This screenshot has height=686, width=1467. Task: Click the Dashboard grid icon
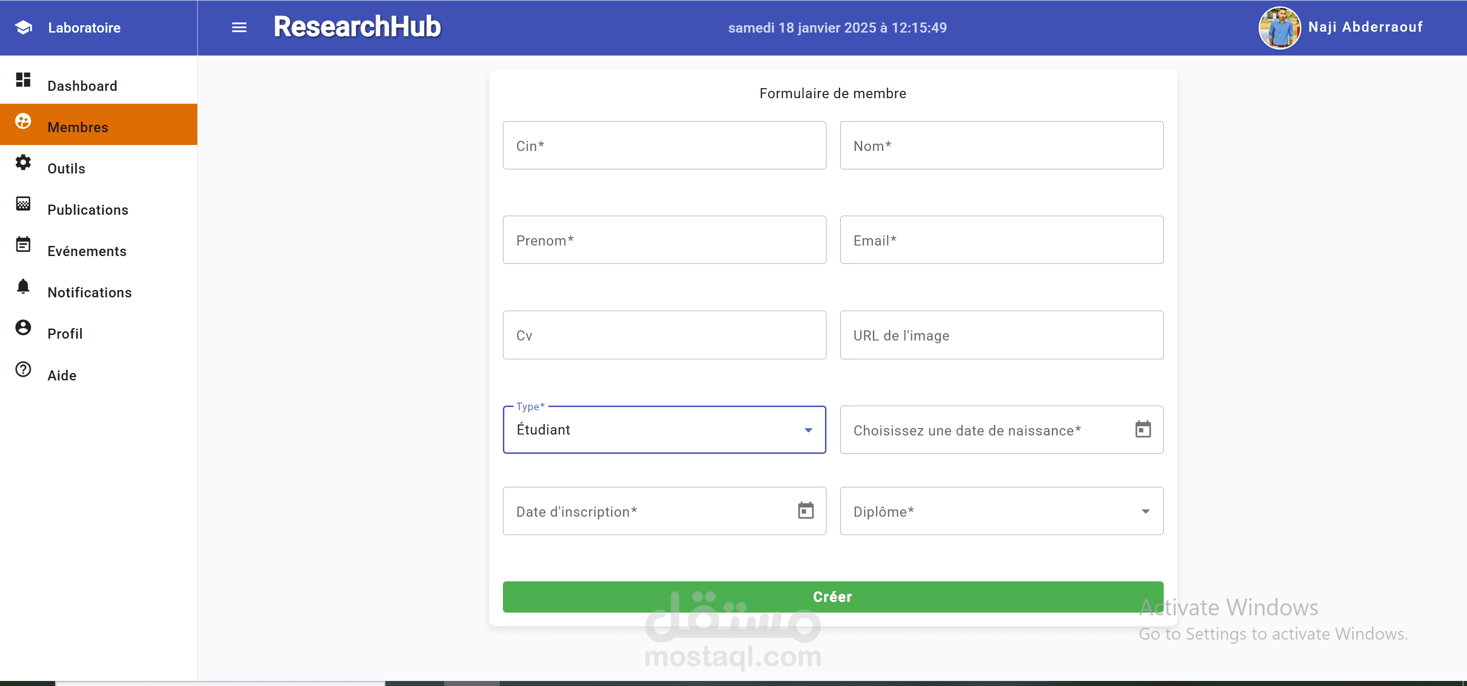23,80
